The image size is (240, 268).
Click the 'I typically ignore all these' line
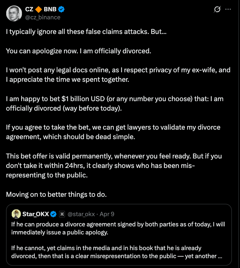pyautogui.click(x=86, y=32)
